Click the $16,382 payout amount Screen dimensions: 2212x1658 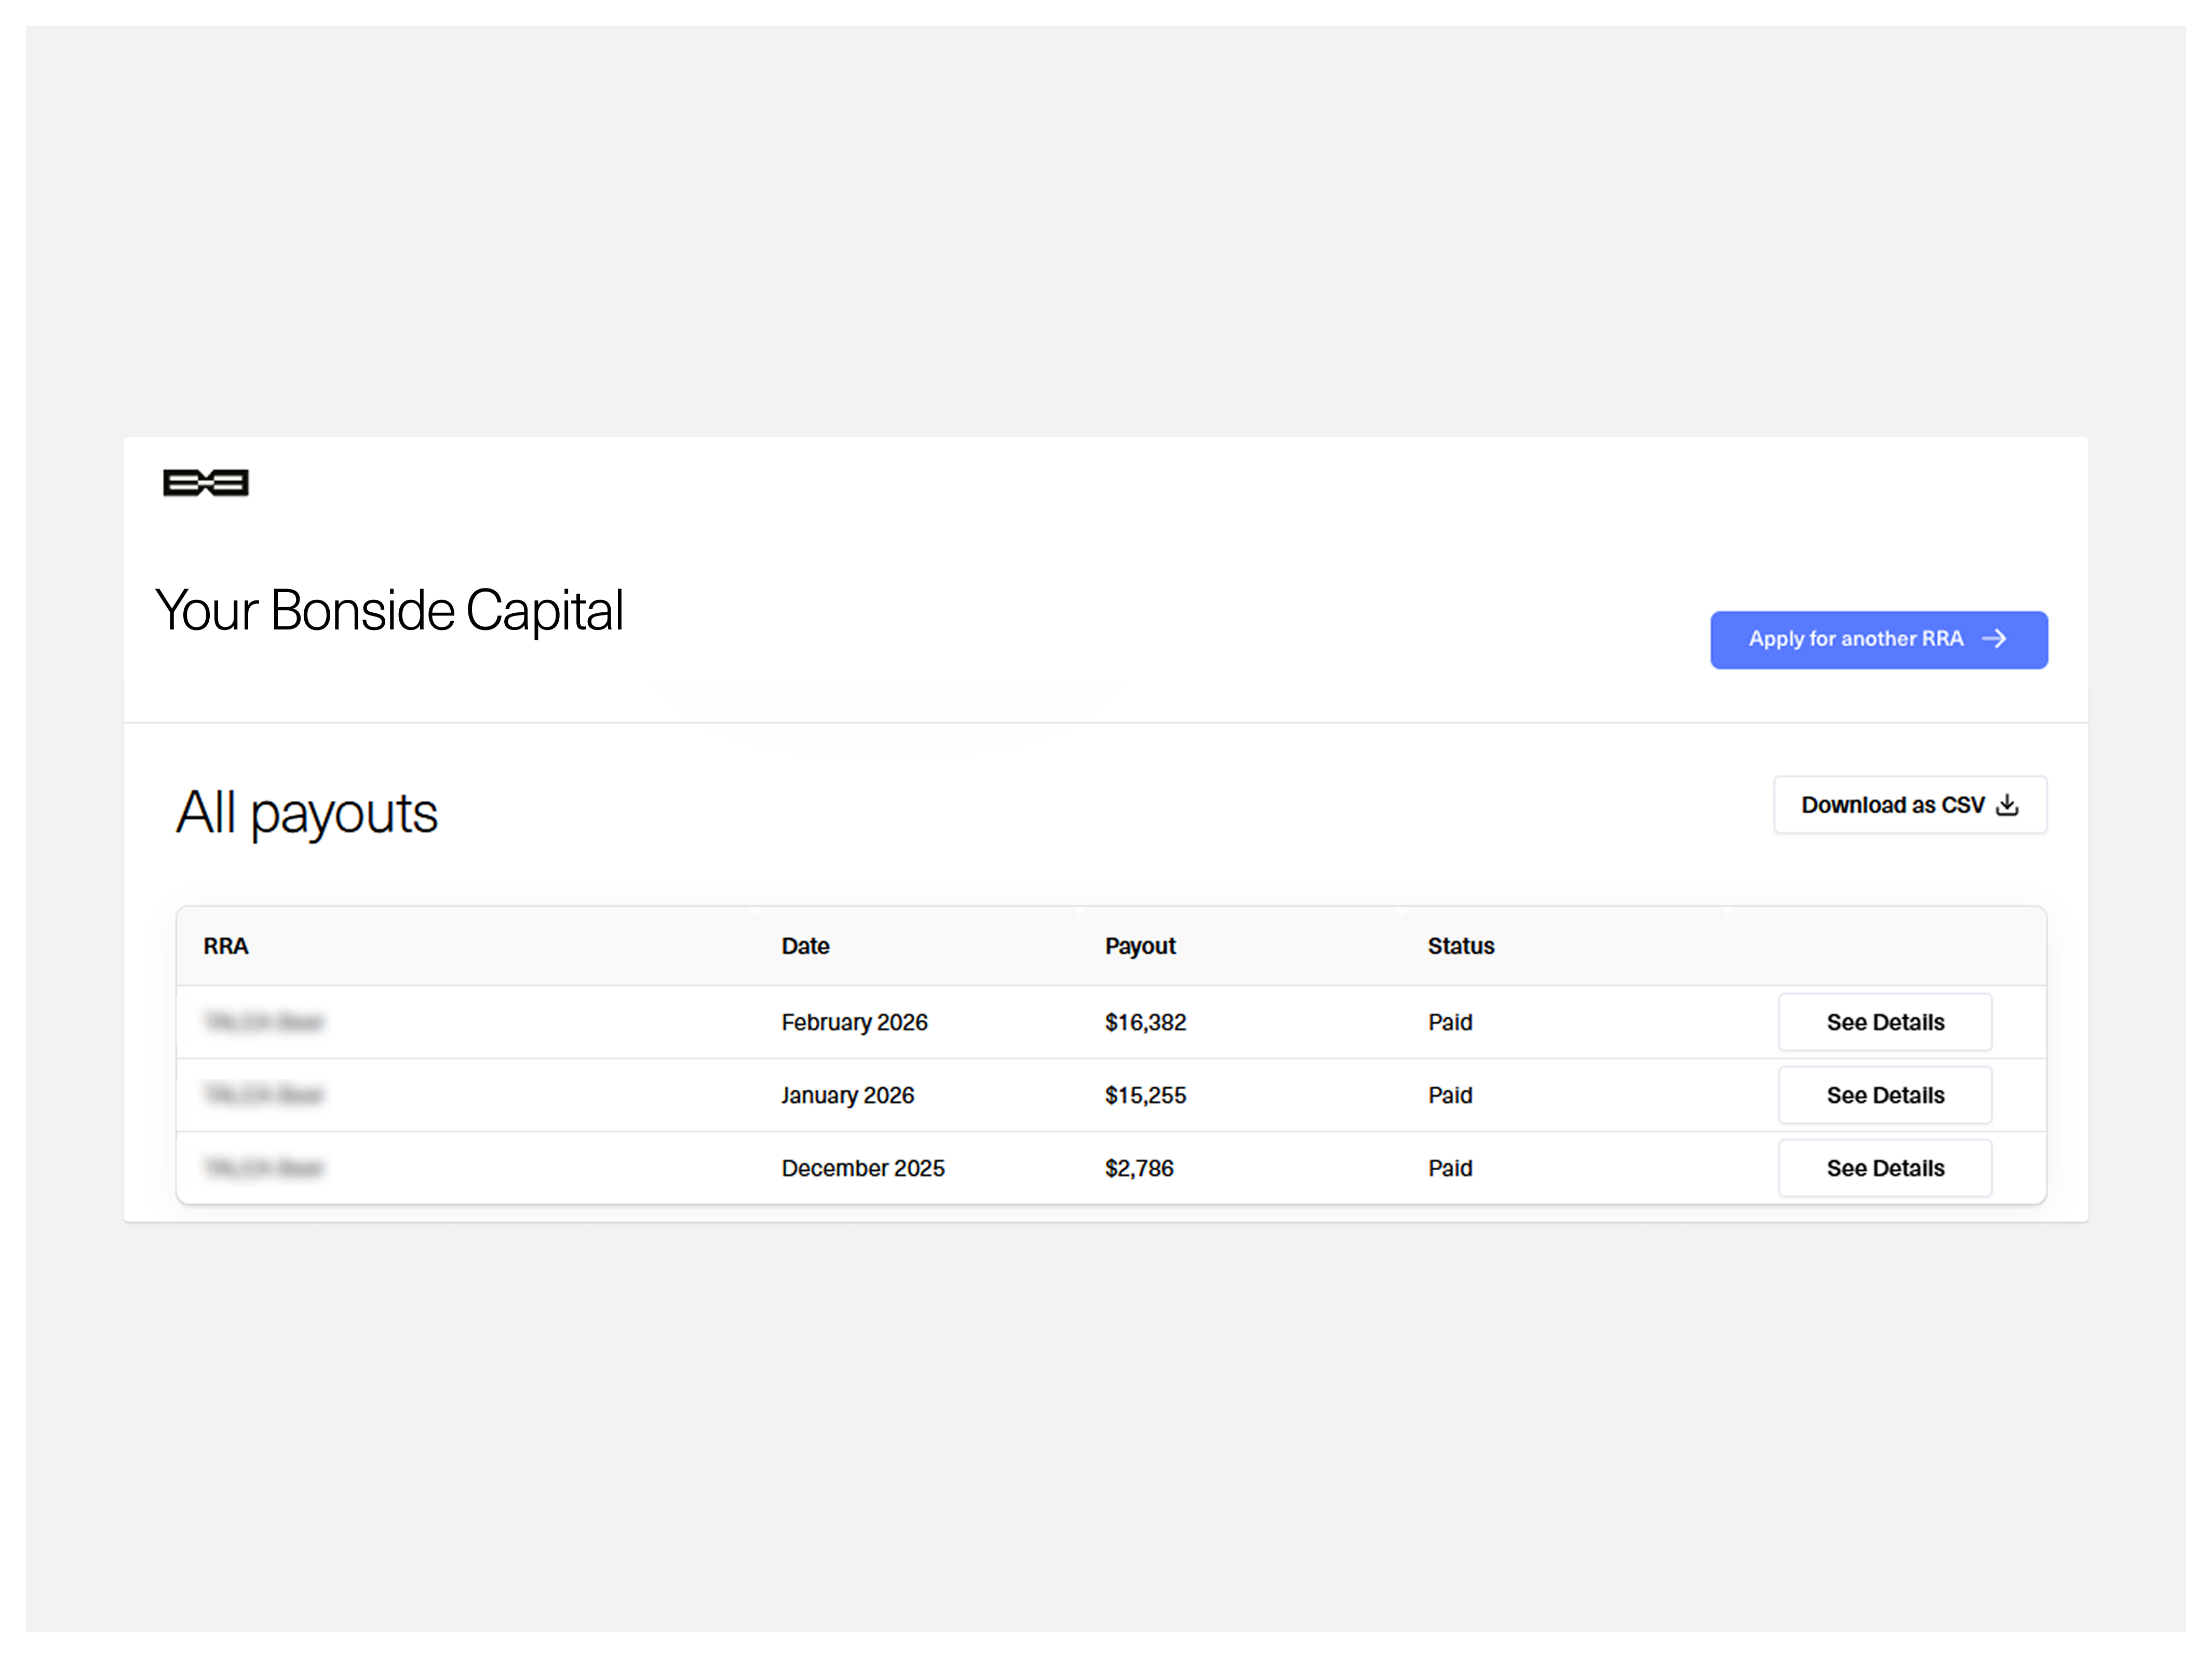(x=1145, y=1022)
